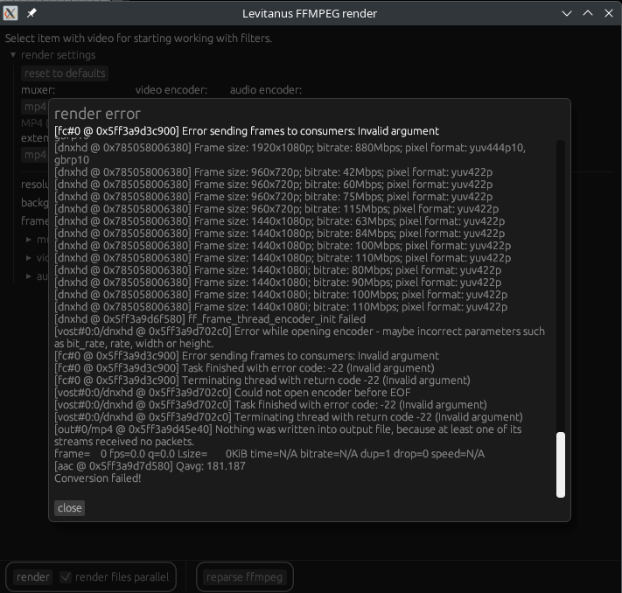The width and height of the screenshot is (622, 593).
Task: Click the 960x720p 75Mbps log line
Action: pos(273,196)
